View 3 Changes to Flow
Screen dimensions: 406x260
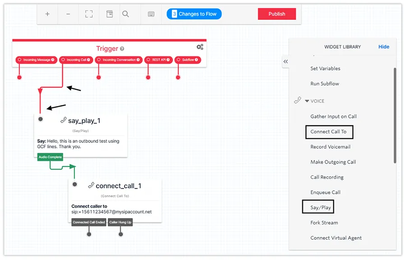point(194,14)
